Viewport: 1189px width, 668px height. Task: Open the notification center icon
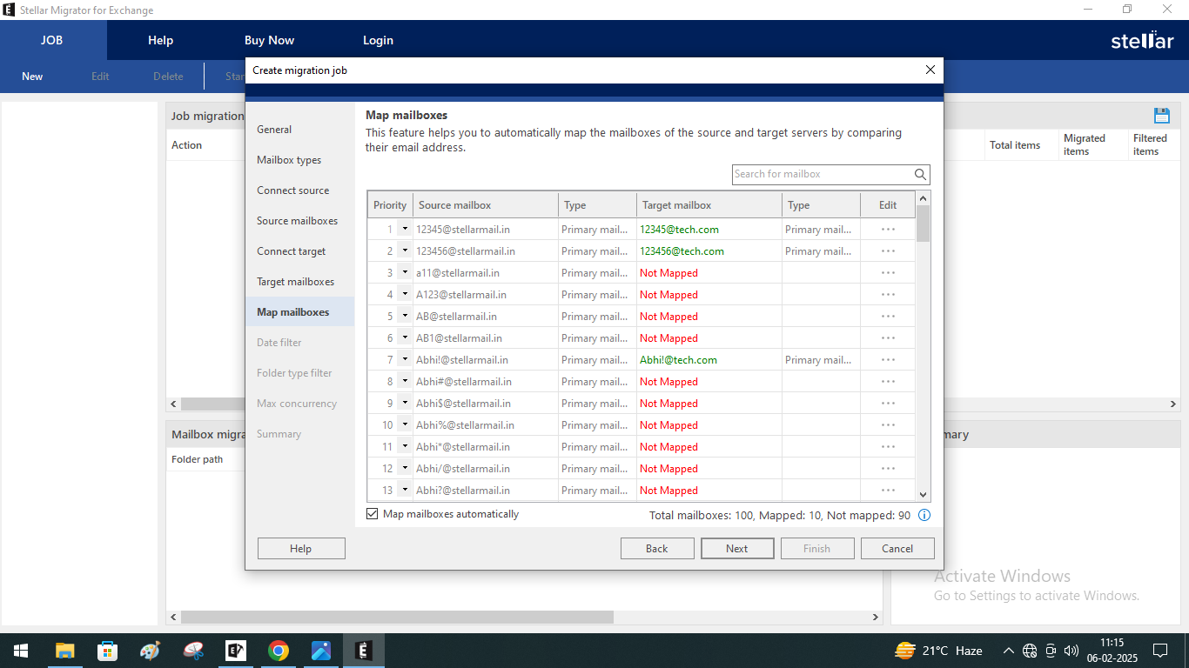coord(1159,651)
